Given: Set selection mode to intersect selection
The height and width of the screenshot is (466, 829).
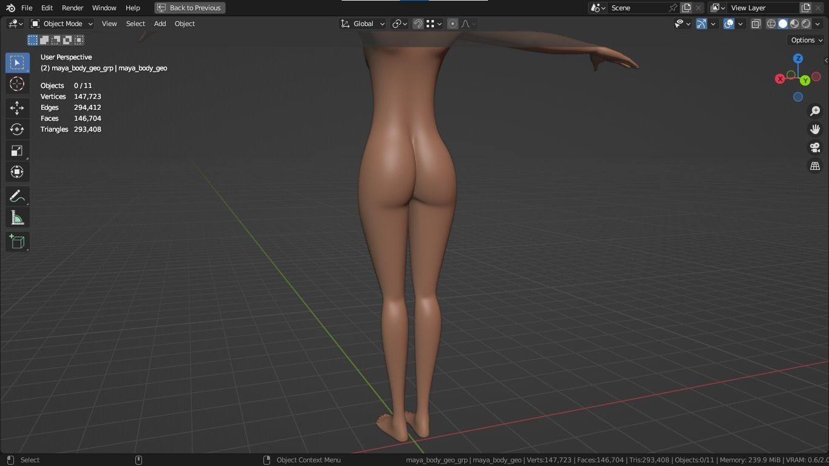Looking at the screenshot, I should [79, 40].
